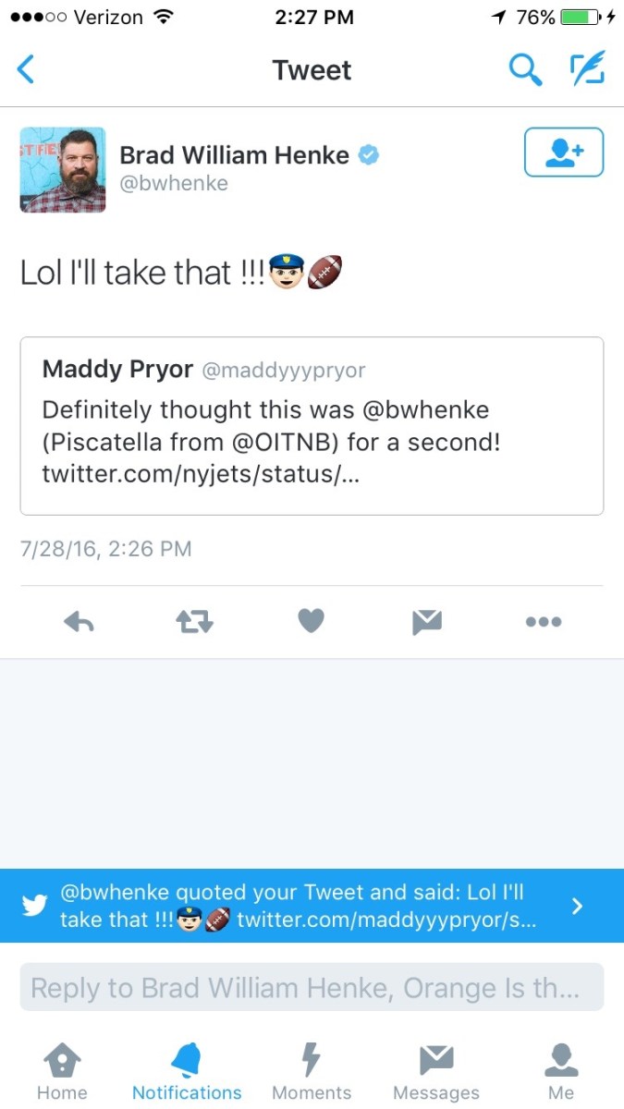Go to the Notifications tab

click(x=187, y=1072)
